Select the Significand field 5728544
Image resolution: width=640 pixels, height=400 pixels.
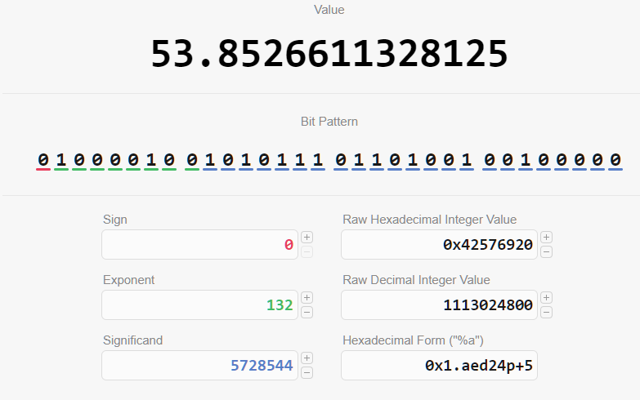(x=200, y=366)
